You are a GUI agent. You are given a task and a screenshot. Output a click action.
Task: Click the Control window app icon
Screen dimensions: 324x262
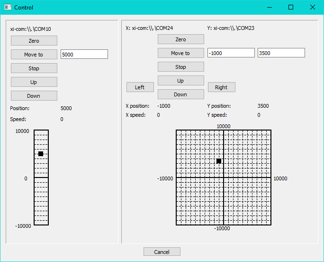(8, 7)
